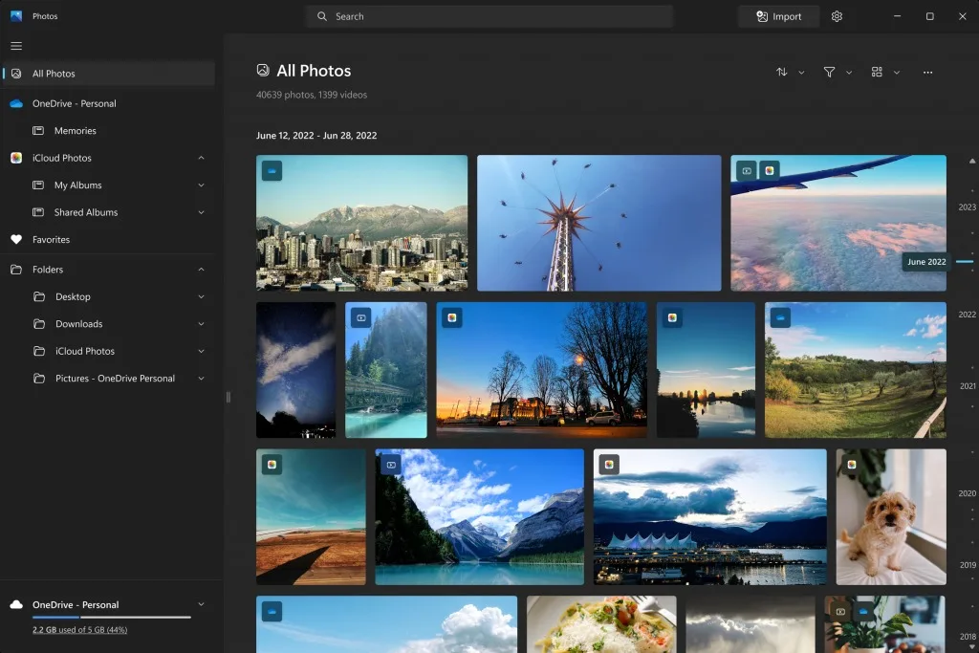Click the gallery view layout icon

[877, 72]
